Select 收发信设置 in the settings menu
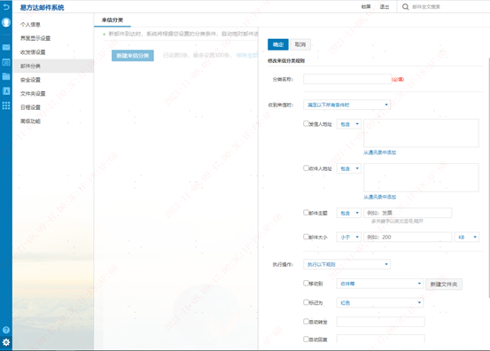The image size is (490, 351). pyautogui.click(x=33, y=52)
